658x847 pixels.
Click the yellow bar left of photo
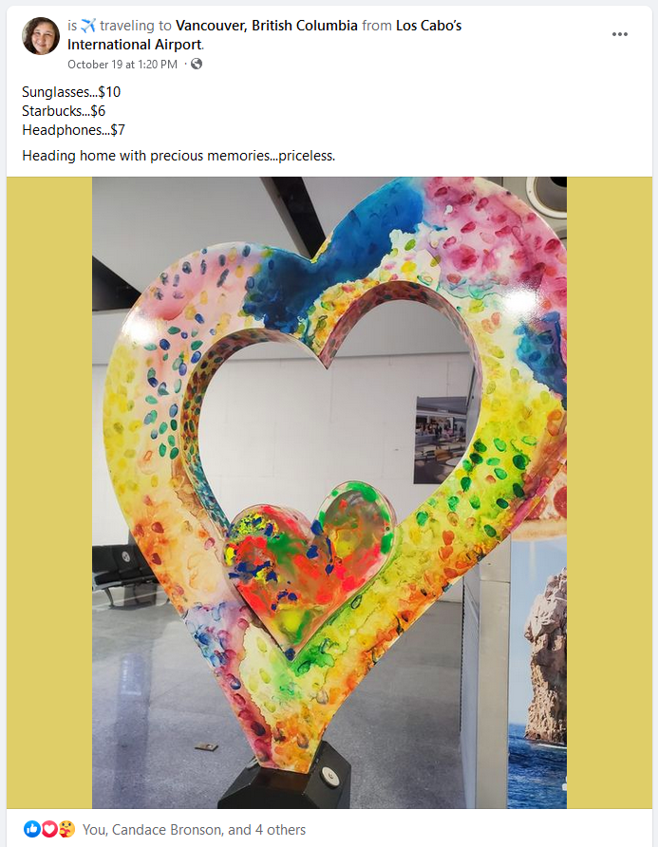click(x=49, y=493)
